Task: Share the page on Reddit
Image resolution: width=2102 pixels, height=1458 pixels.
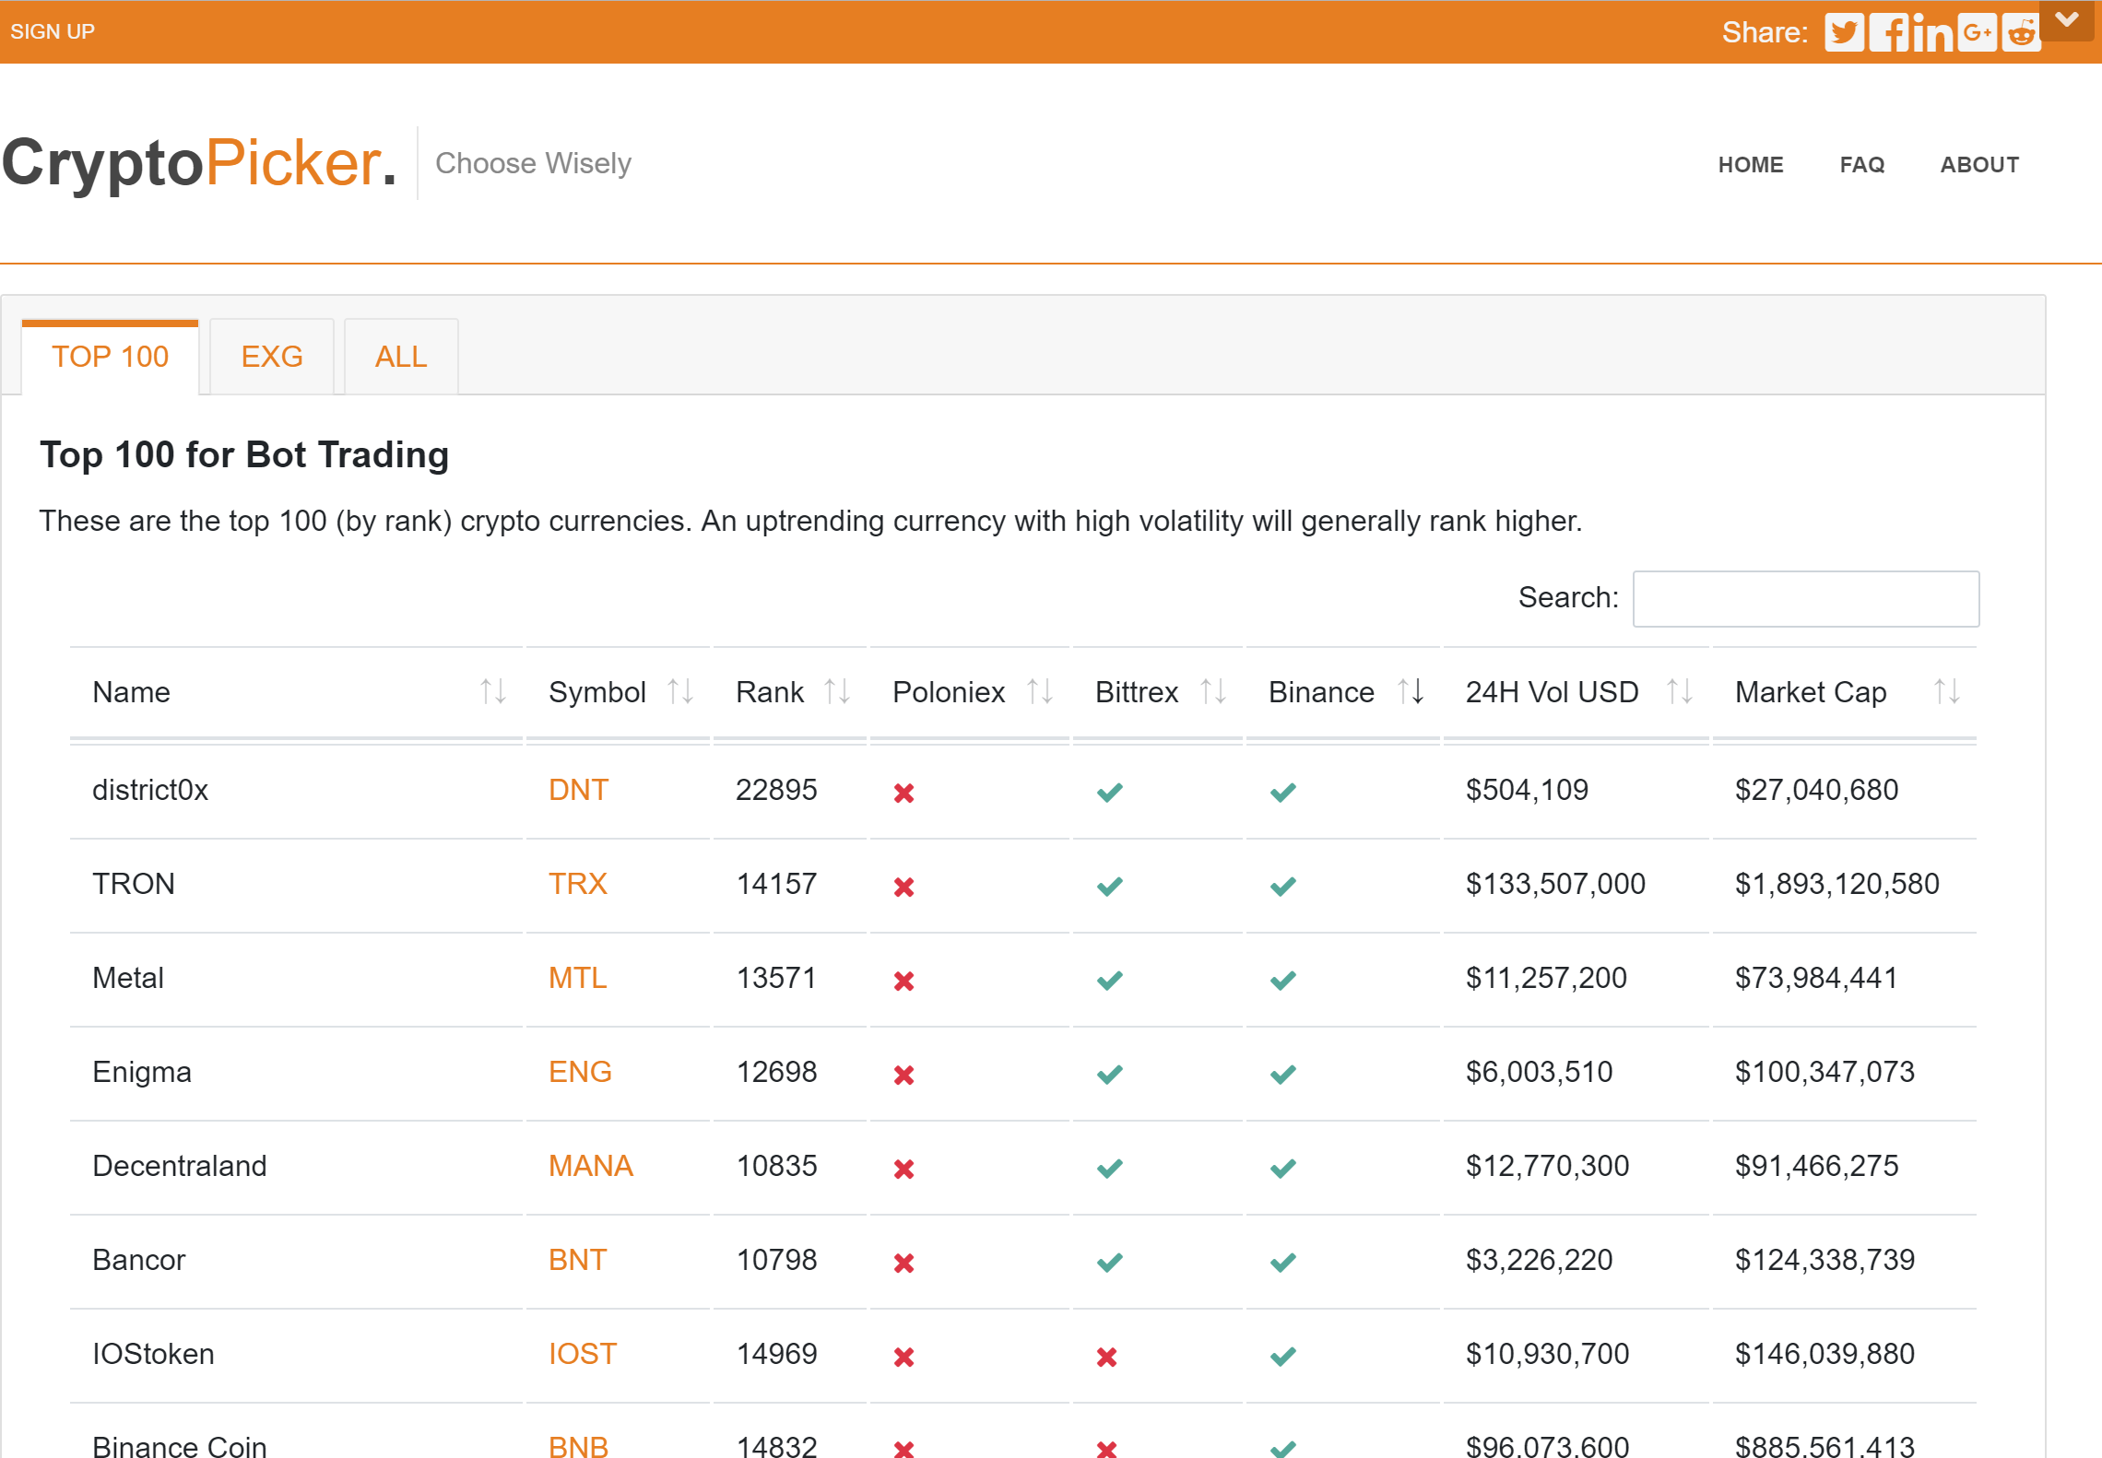Action: (x=2019, y=32)
